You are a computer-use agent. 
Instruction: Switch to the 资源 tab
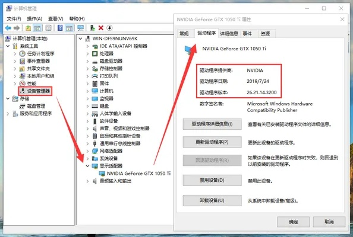pos(266,34)
